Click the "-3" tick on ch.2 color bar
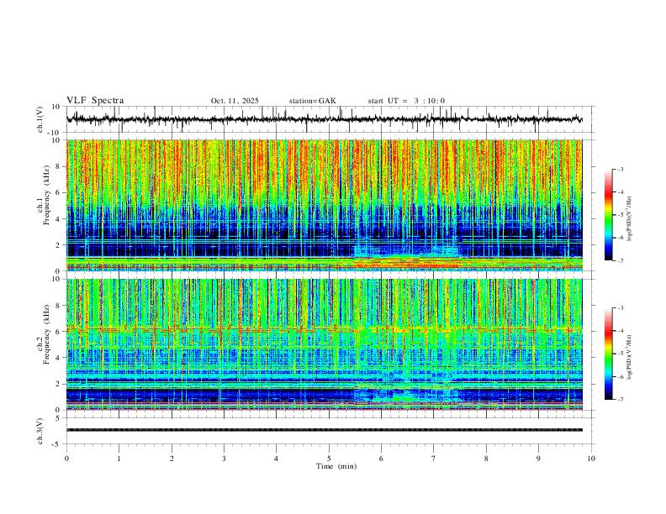The image size is (666, 514). pos(620,308)
